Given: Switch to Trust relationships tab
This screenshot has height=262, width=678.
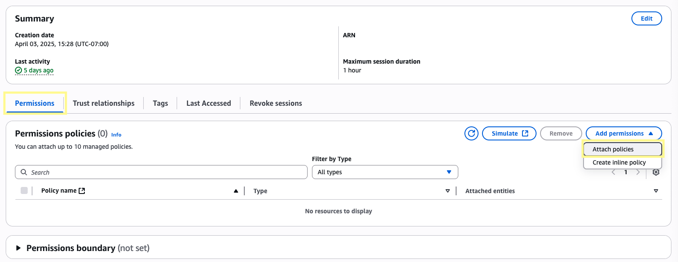Looking at the screenshot, I should pos(104,103).
